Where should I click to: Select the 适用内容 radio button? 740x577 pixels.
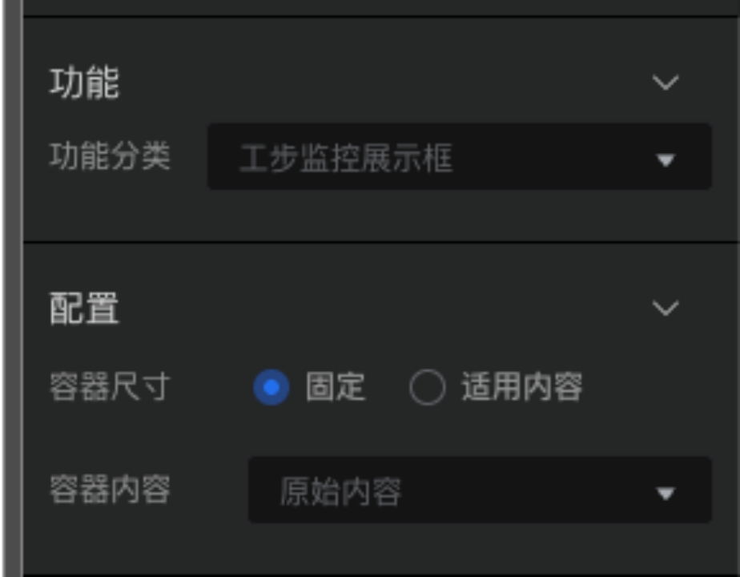pos(427,389)
